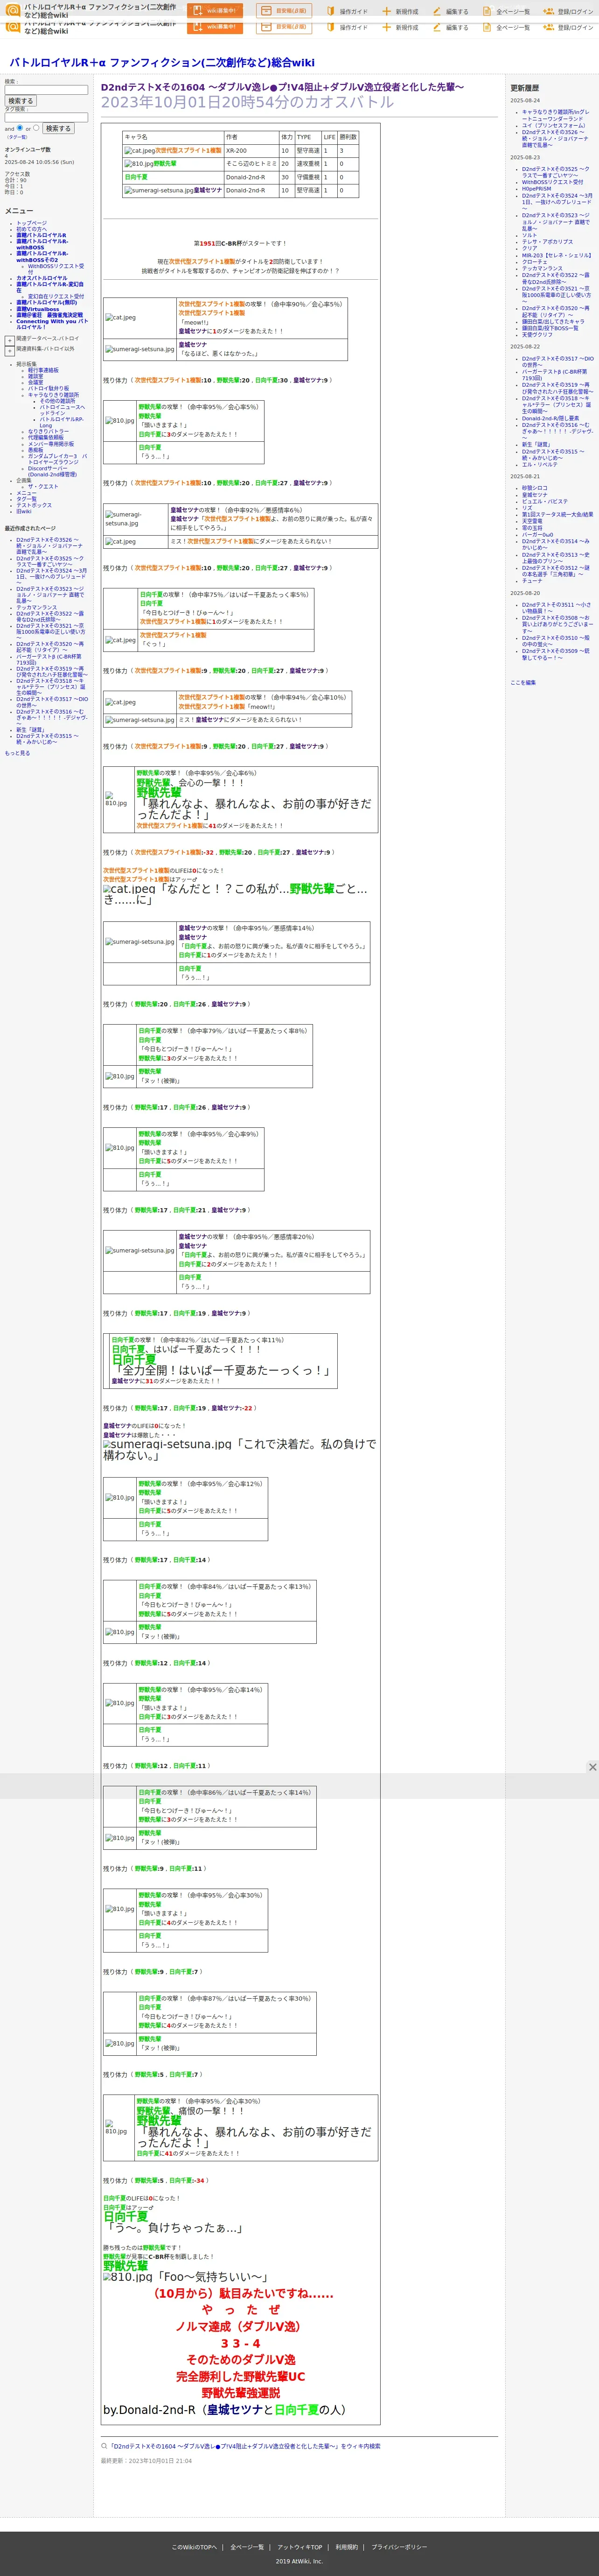The width and height of the screenshot is (599, 2576).
Task: Click the magnifier icon beside the wiki-search link
Action: click(104, 2446)
